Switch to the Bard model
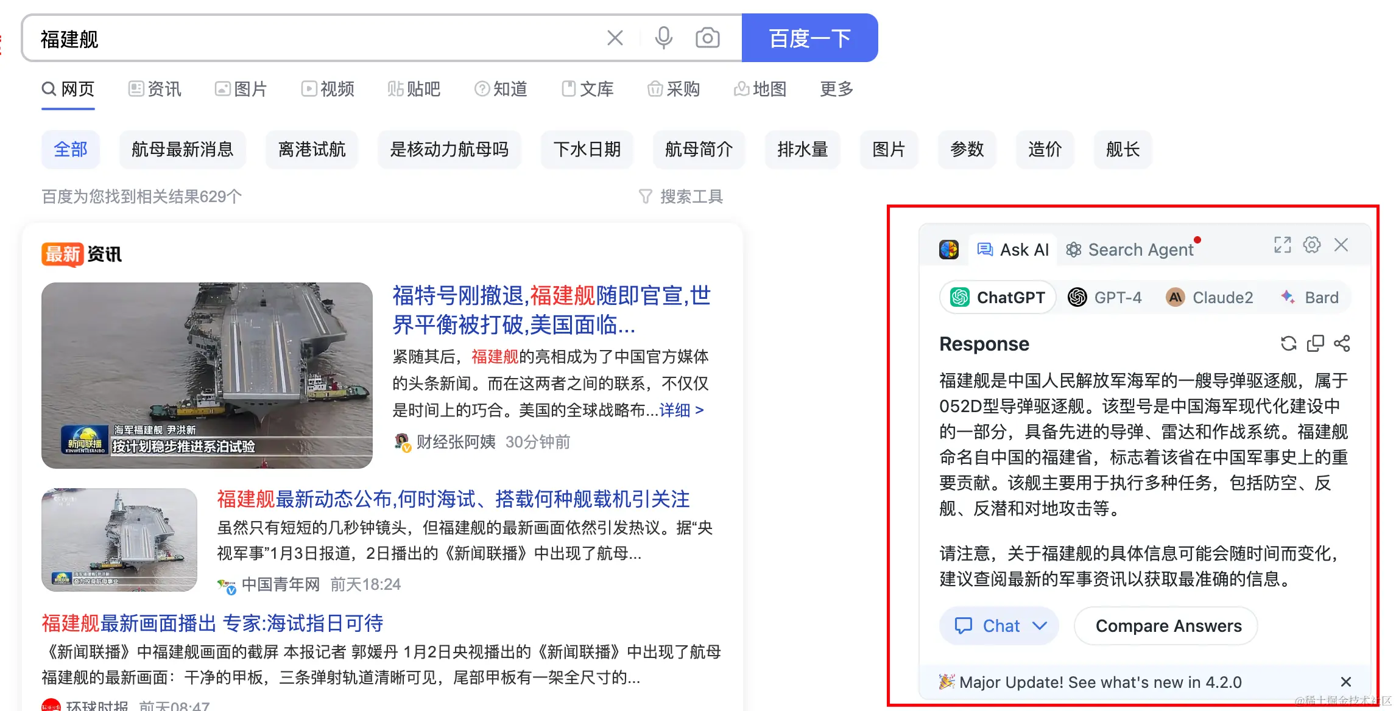Image resolution: width=1396 pixels, height=711 pixels. 1310,298
